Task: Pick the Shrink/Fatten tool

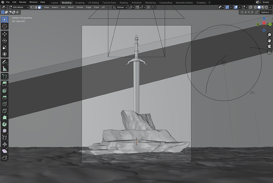Action: (4, 144)
